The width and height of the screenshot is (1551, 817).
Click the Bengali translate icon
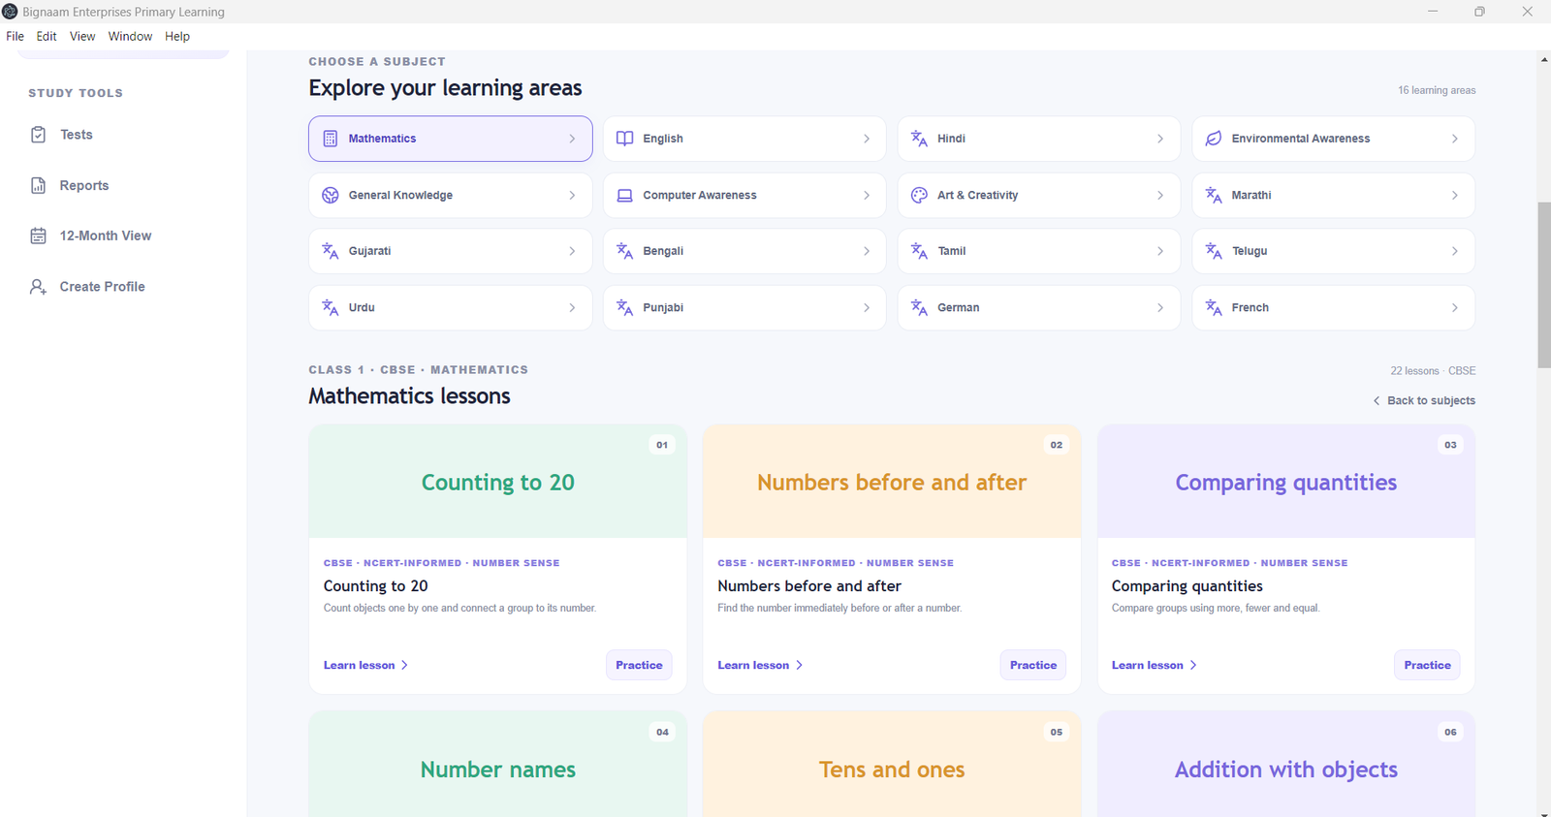tap(625, 251)
